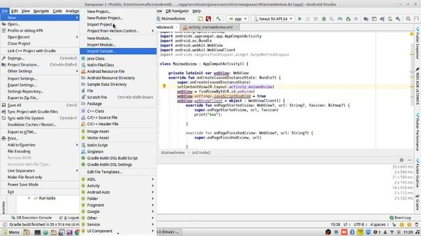This screenshot has width=421, height=236.
Task: Toggle Make File Read-only
Action: (39, 177)
